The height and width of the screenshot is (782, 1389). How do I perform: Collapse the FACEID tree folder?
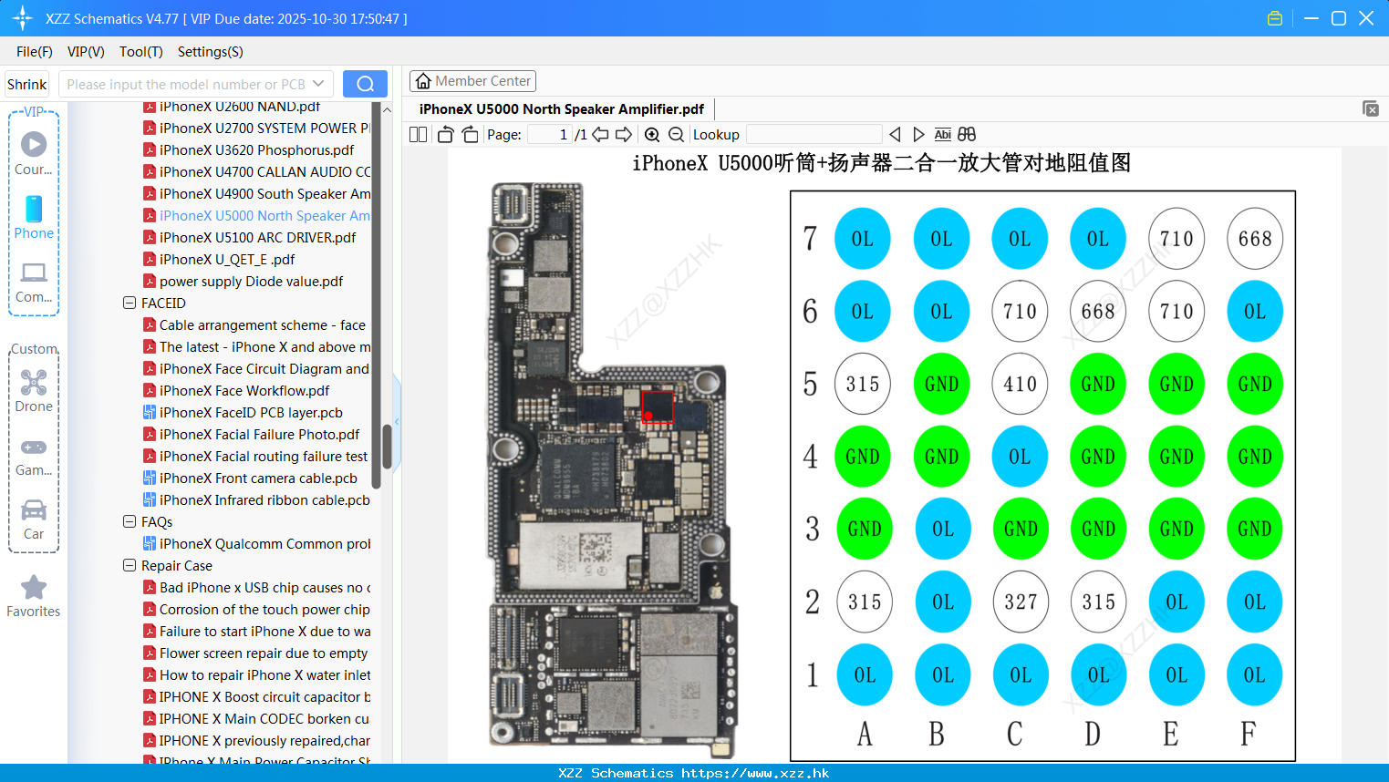point(130,304)
